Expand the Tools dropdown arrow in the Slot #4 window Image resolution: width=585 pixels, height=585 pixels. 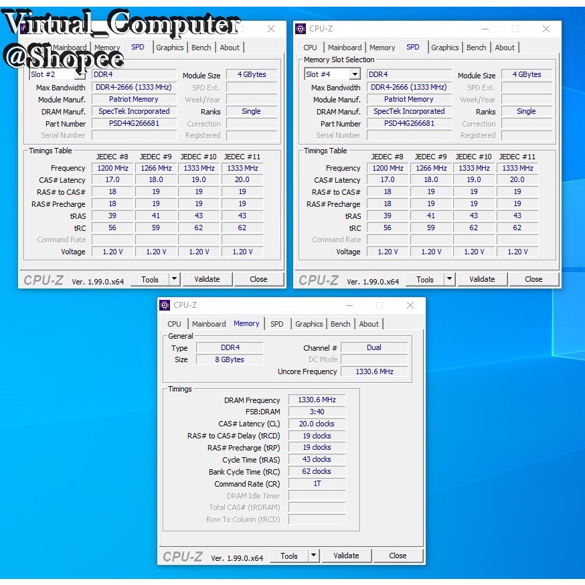[x=449, y=278]
